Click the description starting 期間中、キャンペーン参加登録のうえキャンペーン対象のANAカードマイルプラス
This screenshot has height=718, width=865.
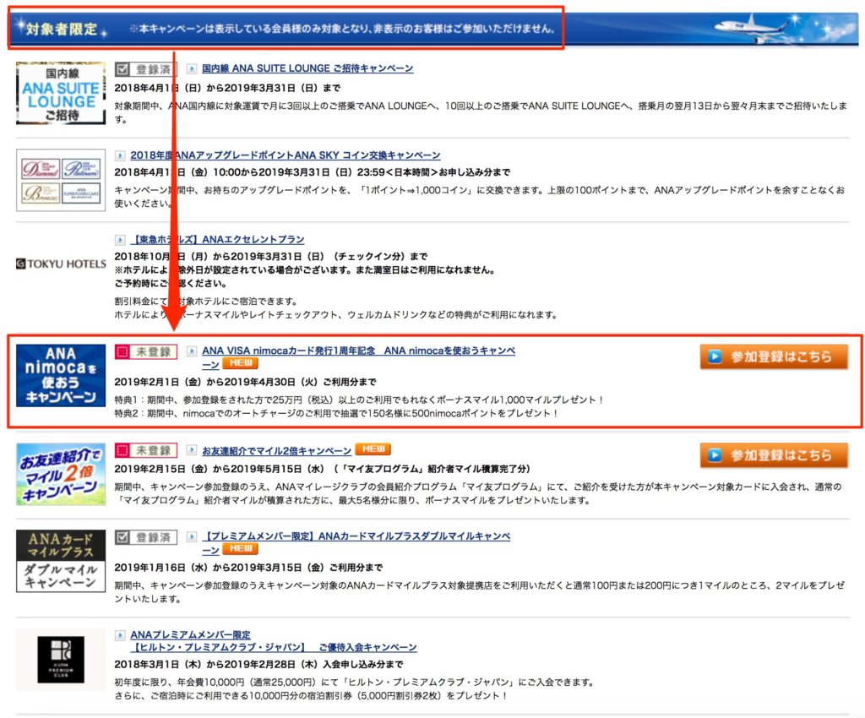480,592
